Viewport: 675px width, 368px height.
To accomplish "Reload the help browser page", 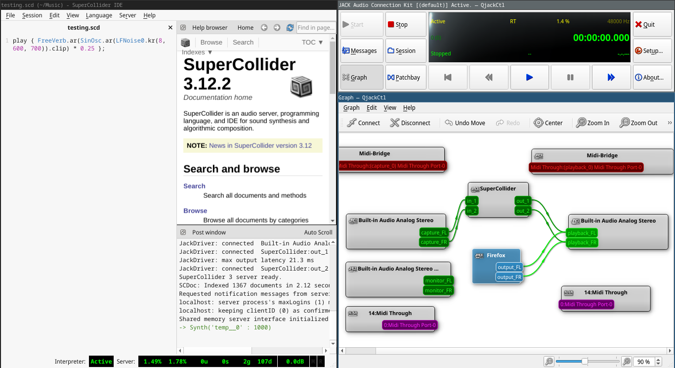I will (290, 28).
